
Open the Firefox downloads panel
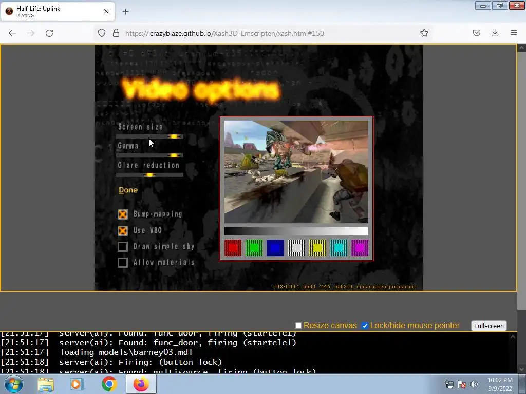(495, 33)
